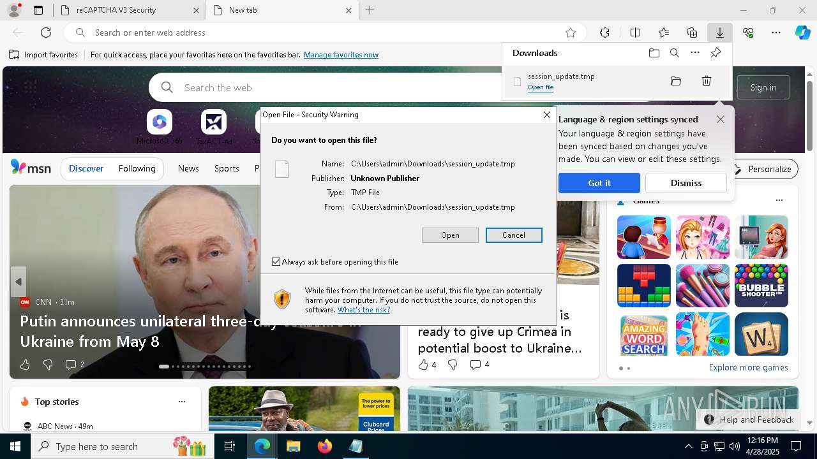The width and height of the screenshot is (817, 459).
Task: Follow the Manage favorites now link
Action: pos(341,55)
